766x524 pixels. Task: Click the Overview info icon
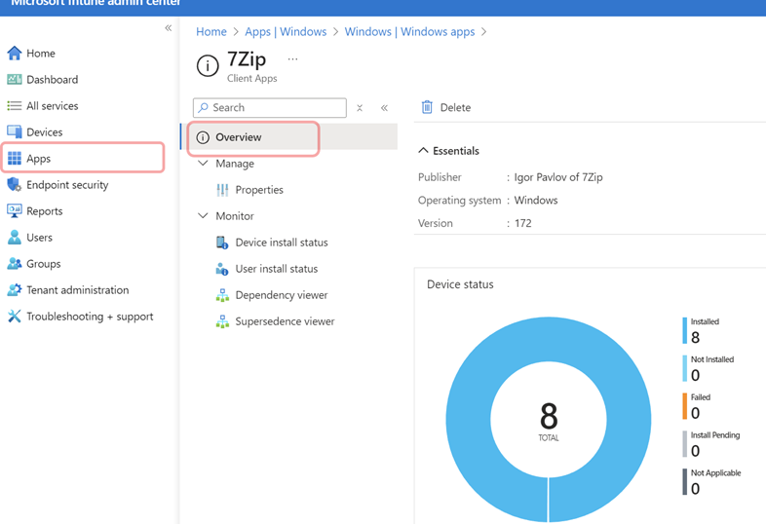(203, 137)
